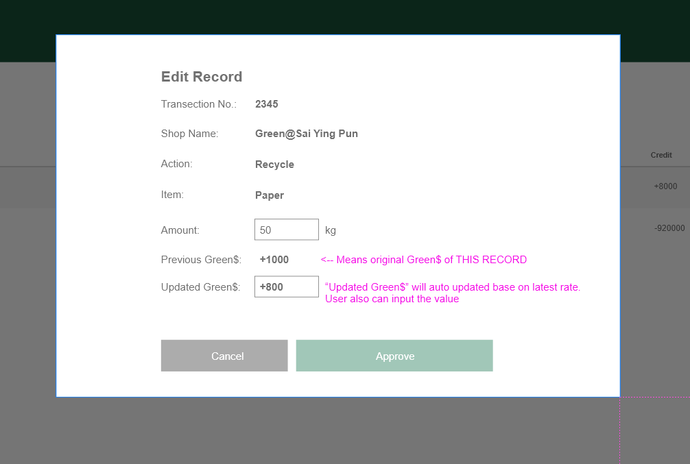This screenshot has height=464, width=690.
Task: Click the Cancel button
Action: (x=224, y=356)
